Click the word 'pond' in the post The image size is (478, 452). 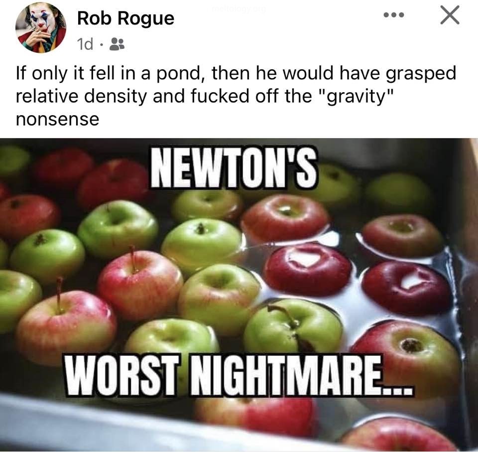pyautogui.click(x=179, y=74)
